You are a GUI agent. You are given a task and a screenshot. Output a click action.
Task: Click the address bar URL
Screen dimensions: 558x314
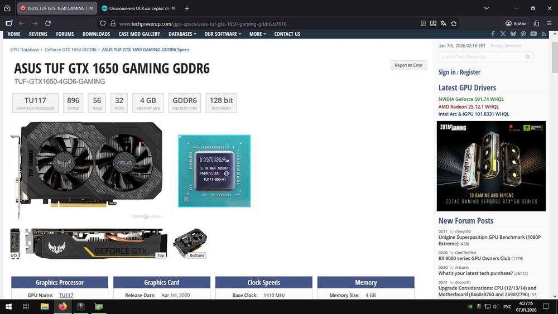[x=203, y=24]
